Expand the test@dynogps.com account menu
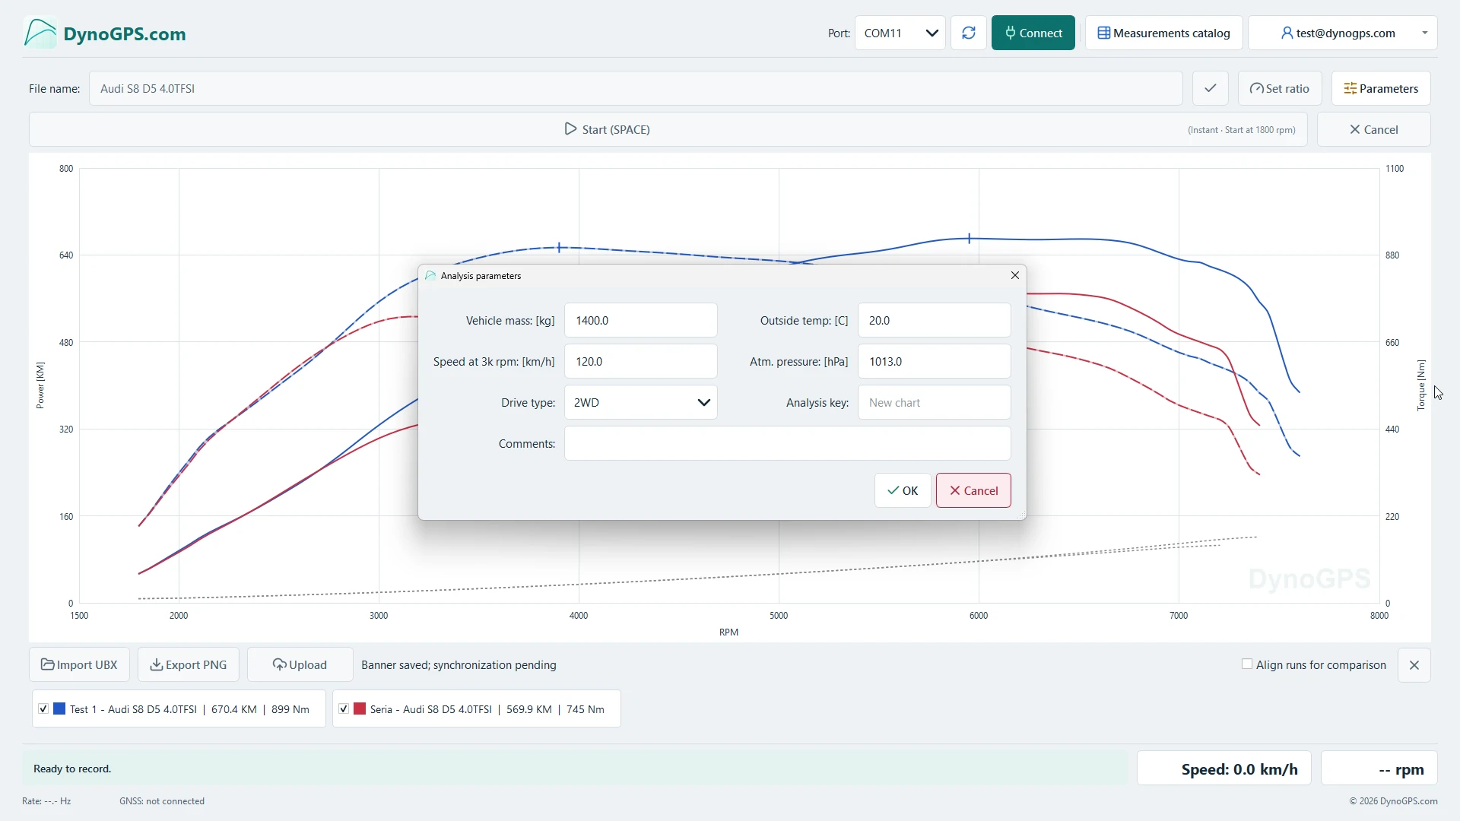1460x821 pixels. coord(1342,33)
